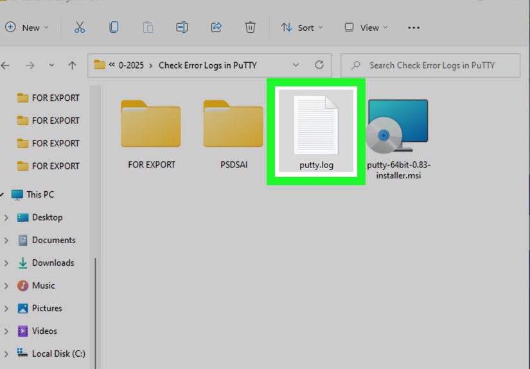Expand the Pictures tree node
This screenshot has width=530, height=369.
[6, 309]
